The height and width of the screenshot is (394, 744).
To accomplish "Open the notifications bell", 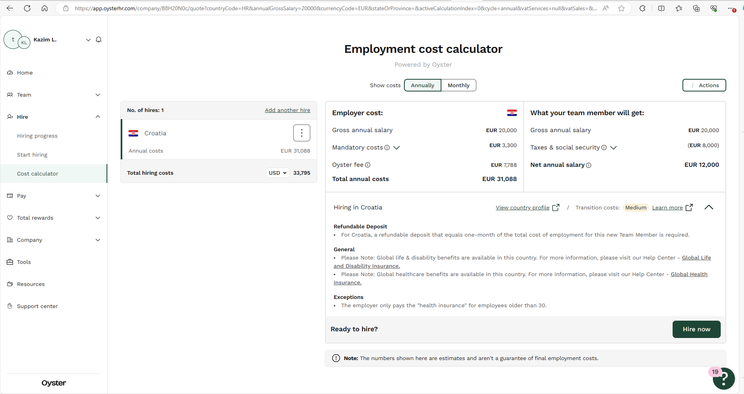I will click(x=98, y=39).
